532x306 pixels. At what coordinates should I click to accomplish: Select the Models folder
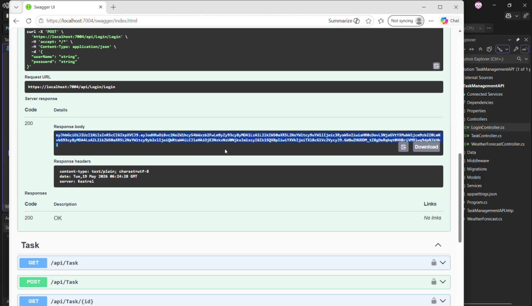(x=473, y=177)
